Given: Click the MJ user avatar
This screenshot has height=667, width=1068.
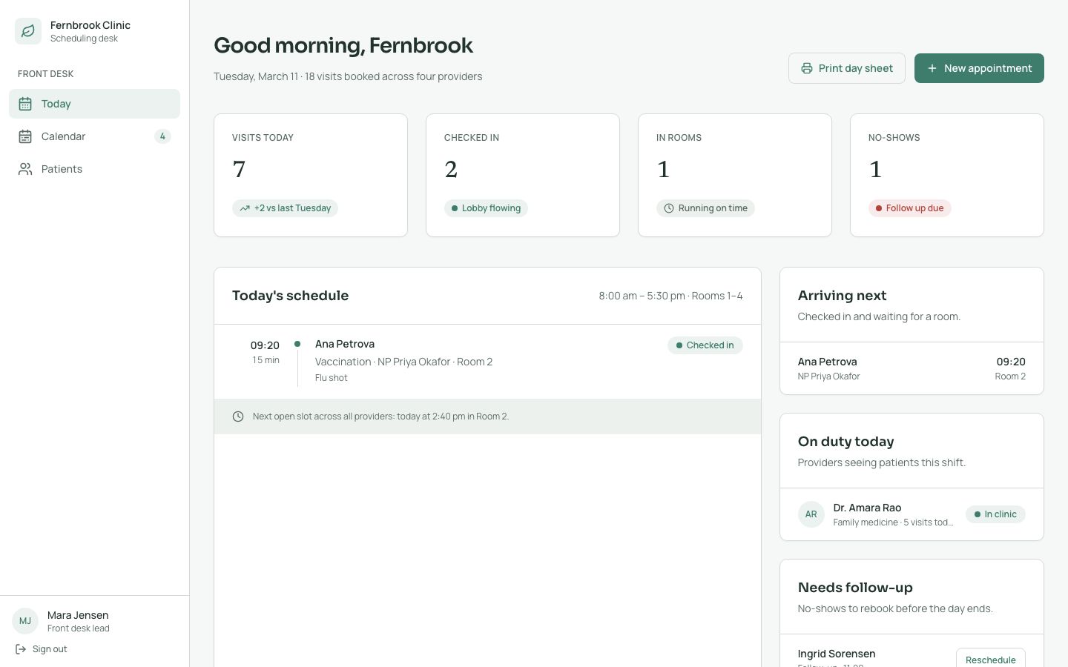Looking at the screenshot, I should click(x=25, y=621).
